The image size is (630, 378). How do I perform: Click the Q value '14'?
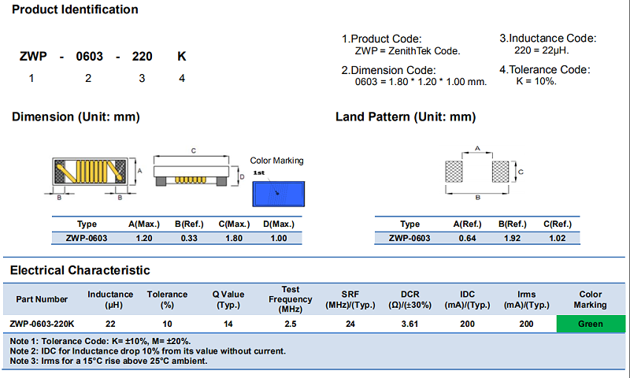click(x=228, y=324)
